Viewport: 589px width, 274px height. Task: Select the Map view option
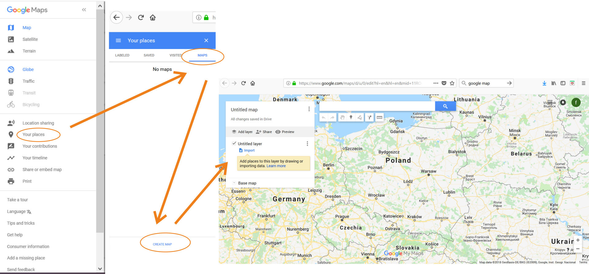27,28
